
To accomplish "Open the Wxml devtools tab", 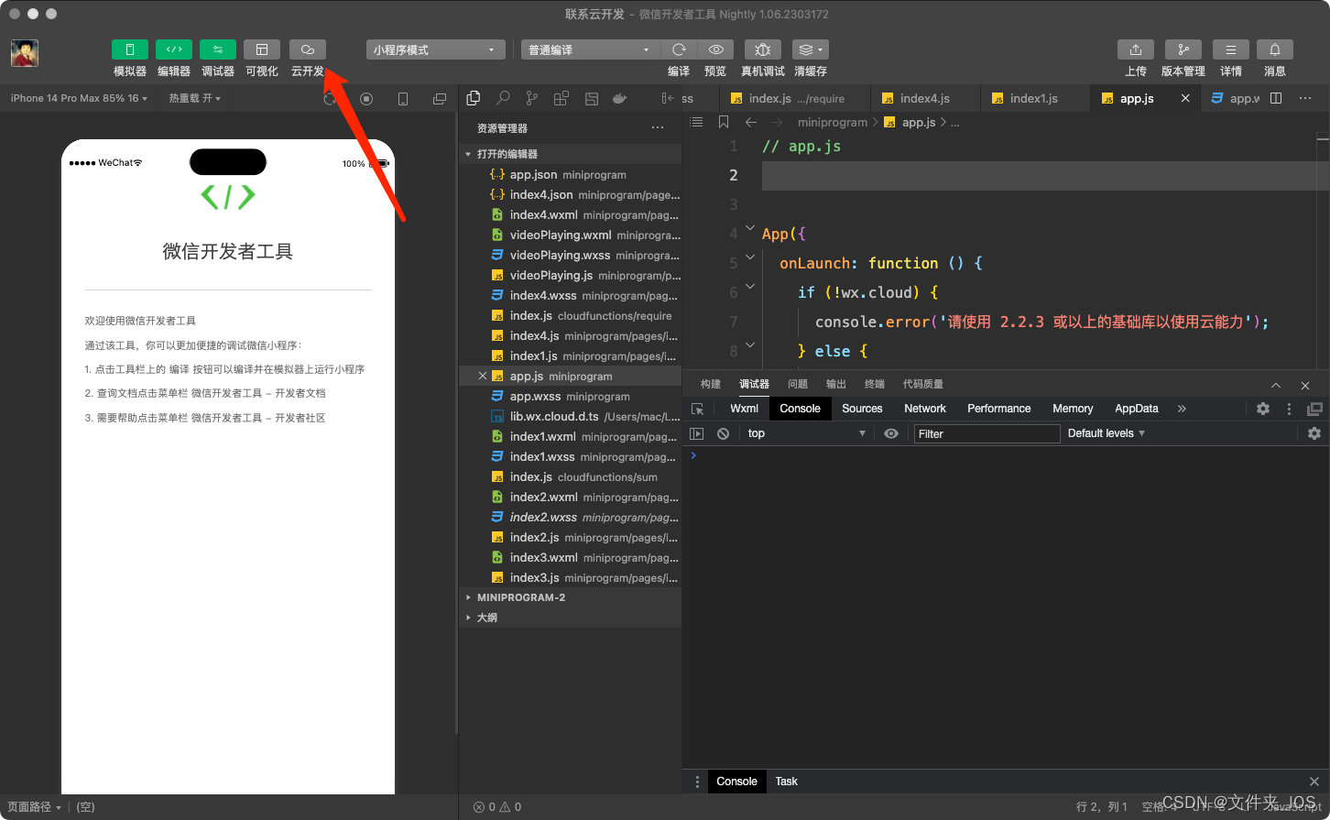I will pyautogui.click(x=744, y=409).
